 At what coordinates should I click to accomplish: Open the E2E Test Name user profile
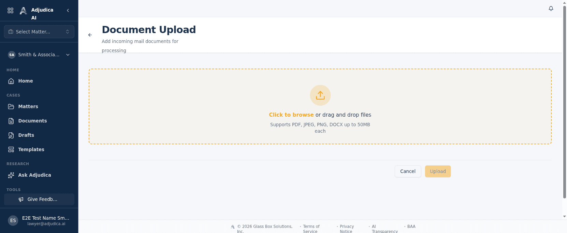pyautogui.click(x=39, y=220)
